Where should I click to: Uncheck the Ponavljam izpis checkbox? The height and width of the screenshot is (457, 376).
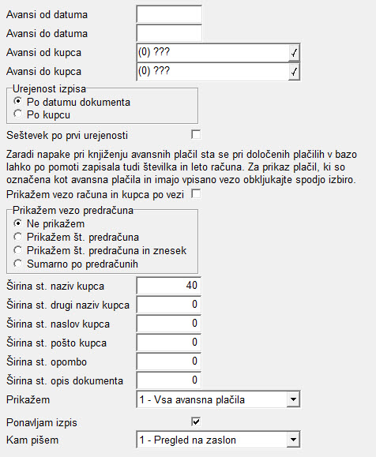[x=196, y=421]
